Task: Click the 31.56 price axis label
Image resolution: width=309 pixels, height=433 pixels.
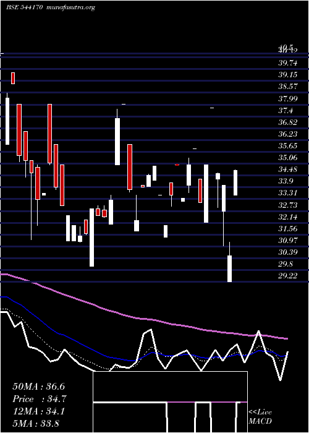Action: pos(288,228)
